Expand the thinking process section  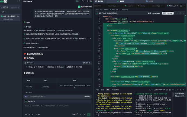click(x=28, y=27)
